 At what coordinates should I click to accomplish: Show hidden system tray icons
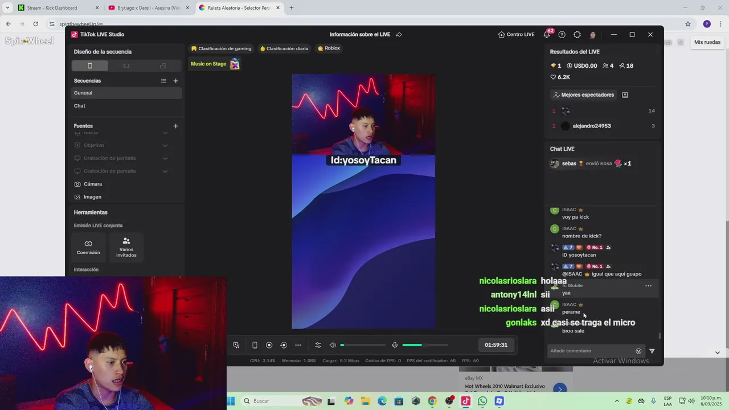(x=617, y=401)
